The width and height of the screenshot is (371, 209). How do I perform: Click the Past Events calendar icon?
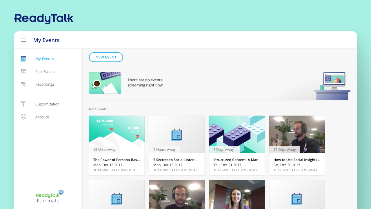(x=23, y=71)
